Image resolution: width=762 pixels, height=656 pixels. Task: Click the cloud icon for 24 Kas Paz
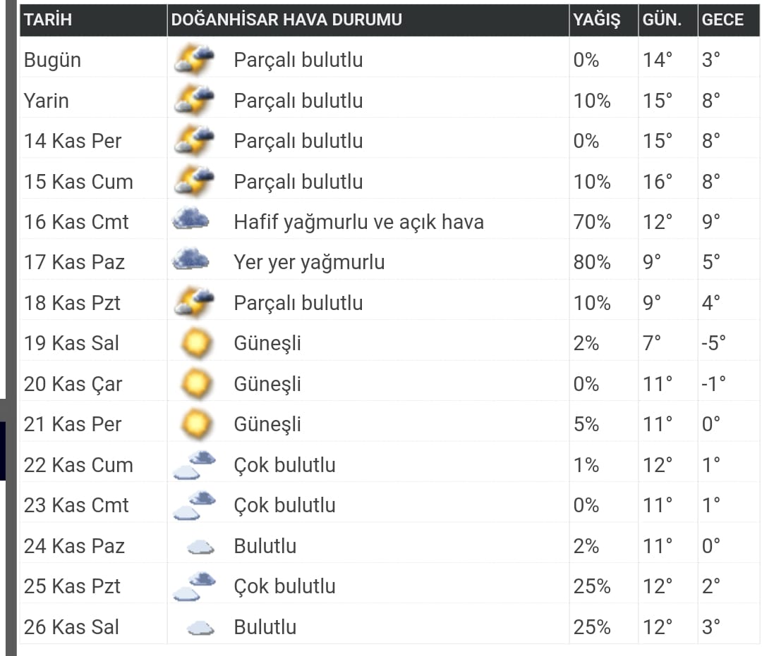(x=200, y=546)
